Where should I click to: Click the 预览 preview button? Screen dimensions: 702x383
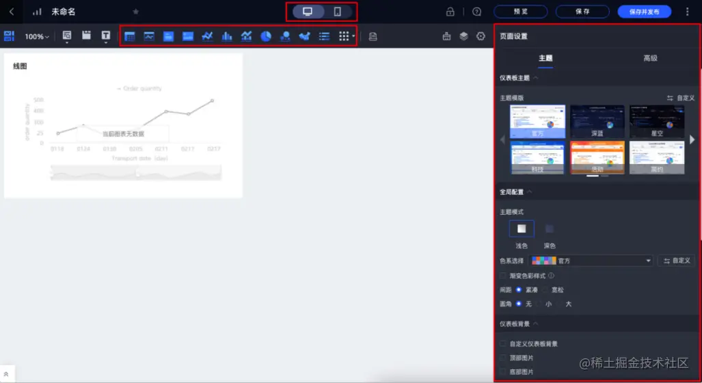[520, 12]
